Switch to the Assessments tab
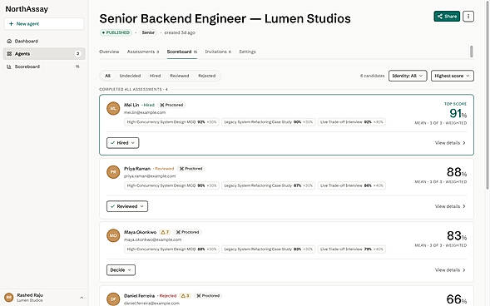Image resolution: width=490 pixels, height=306 pixels. [x=143, y=52]
